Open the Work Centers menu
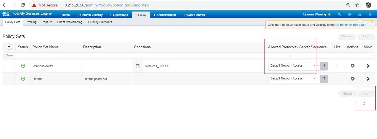This screenshot has height=139, width=377. point(194,15)
